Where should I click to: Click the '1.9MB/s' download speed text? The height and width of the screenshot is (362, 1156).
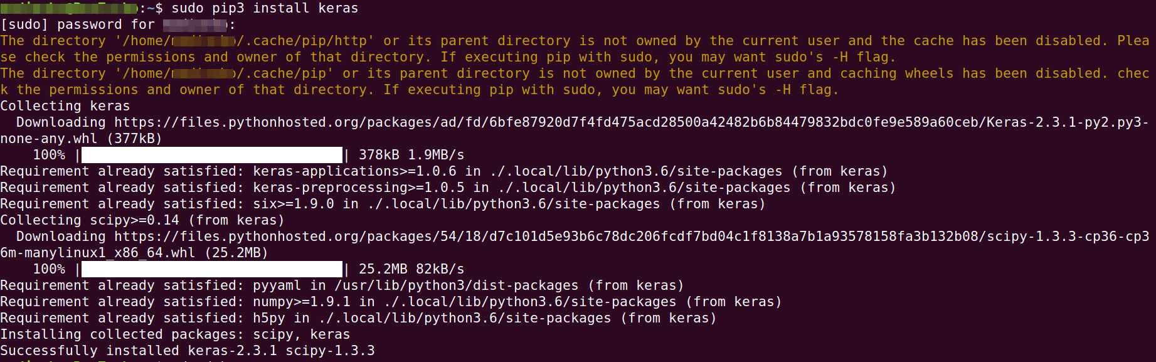436,155
